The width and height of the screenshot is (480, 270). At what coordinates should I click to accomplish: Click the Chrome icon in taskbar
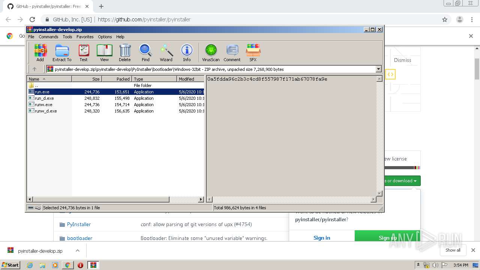[x=67, y=265]
